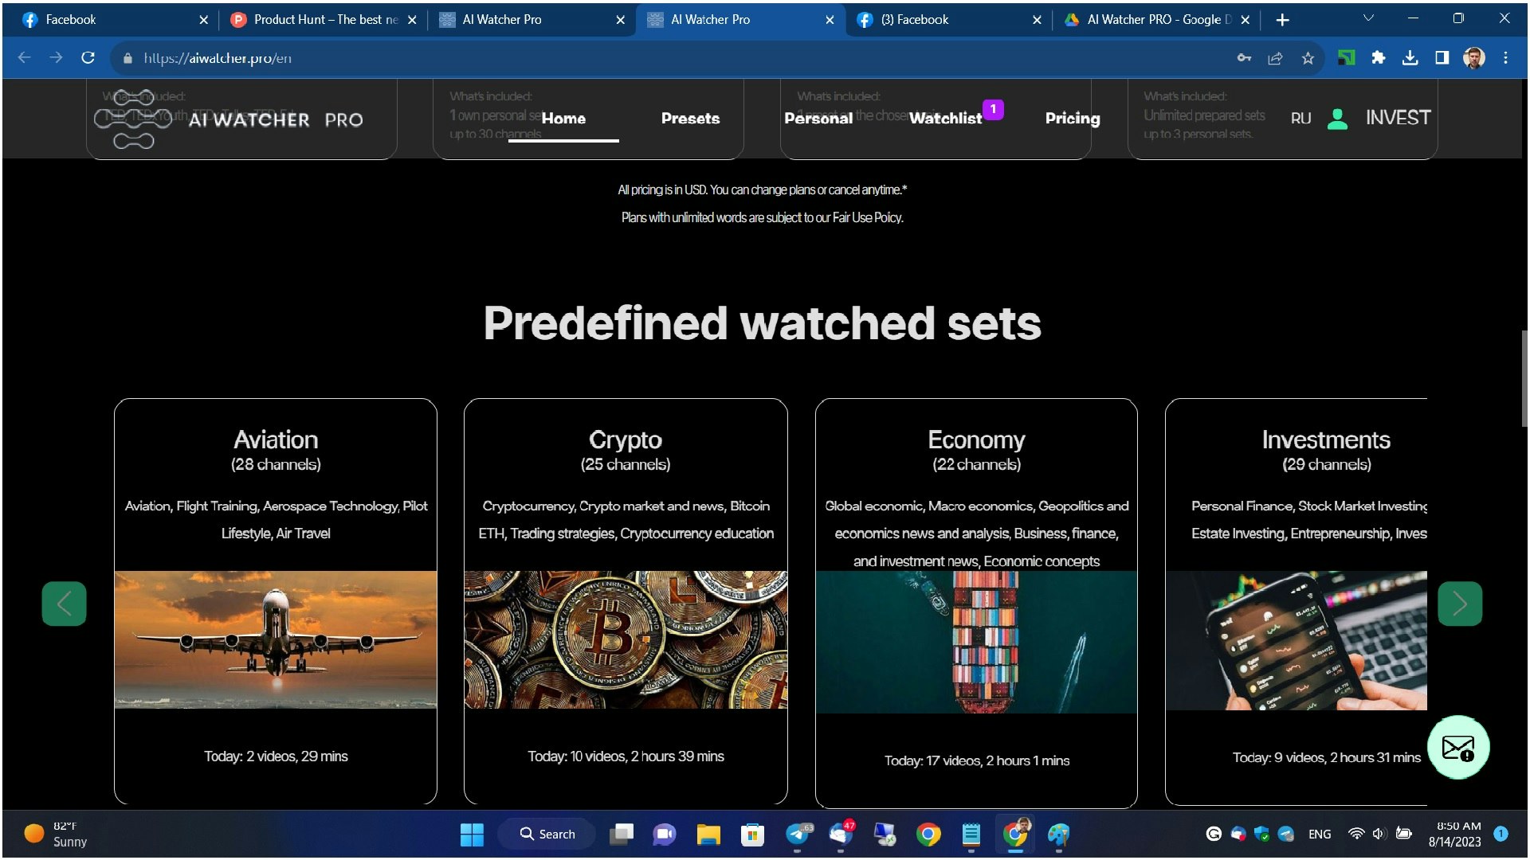Toggle the browser side panel
This screenshot has height=860, width=1530.
1442,58
